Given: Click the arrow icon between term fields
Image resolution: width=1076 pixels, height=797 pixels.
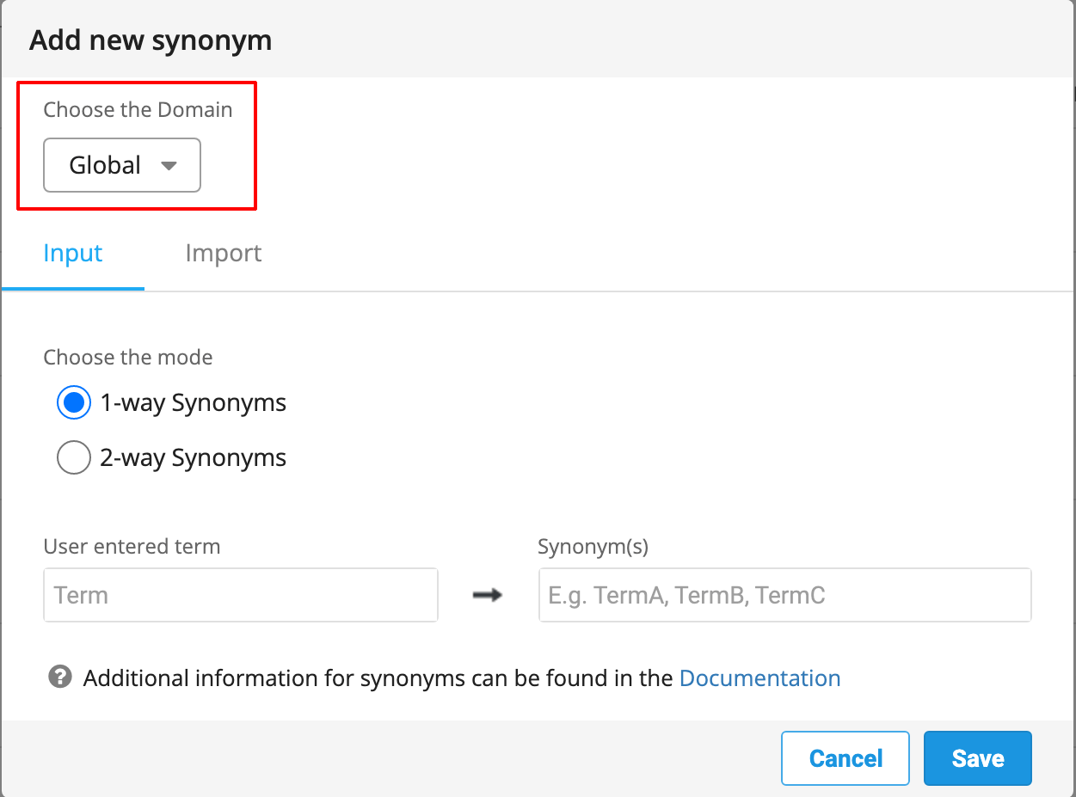Looking at the screenshot, I should click(x=488, y=594).
